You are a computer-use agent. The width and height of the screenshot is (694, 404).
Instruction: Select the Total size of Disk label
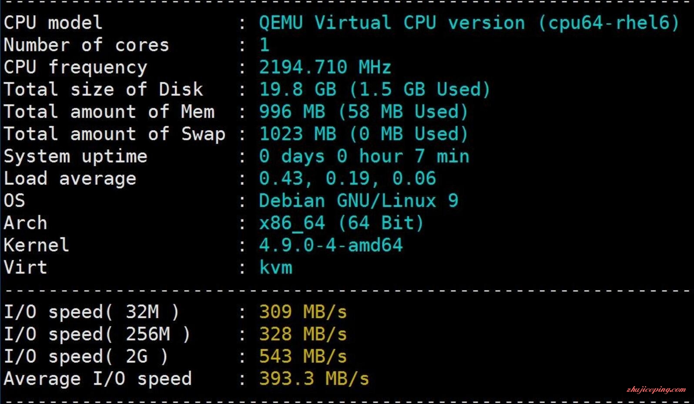pos(104,90)
